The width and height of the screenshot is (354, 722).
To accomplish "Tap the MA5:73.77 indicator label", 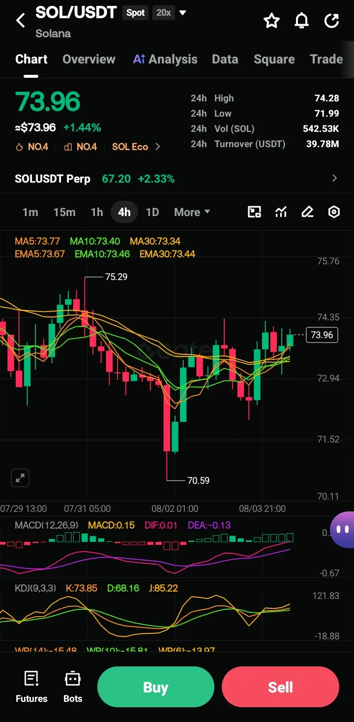I will [x=37, y=241].
